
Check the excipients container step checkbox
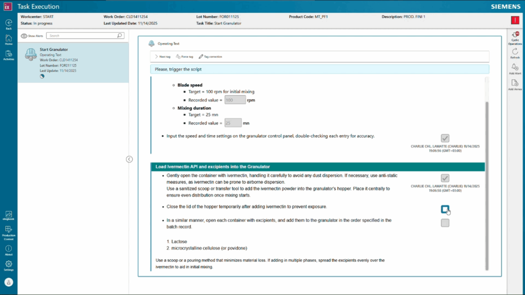445,223
